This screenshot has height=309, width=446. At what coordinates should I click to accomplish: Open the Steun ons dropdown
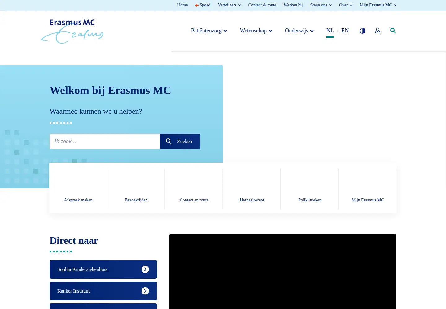[321, 5]
